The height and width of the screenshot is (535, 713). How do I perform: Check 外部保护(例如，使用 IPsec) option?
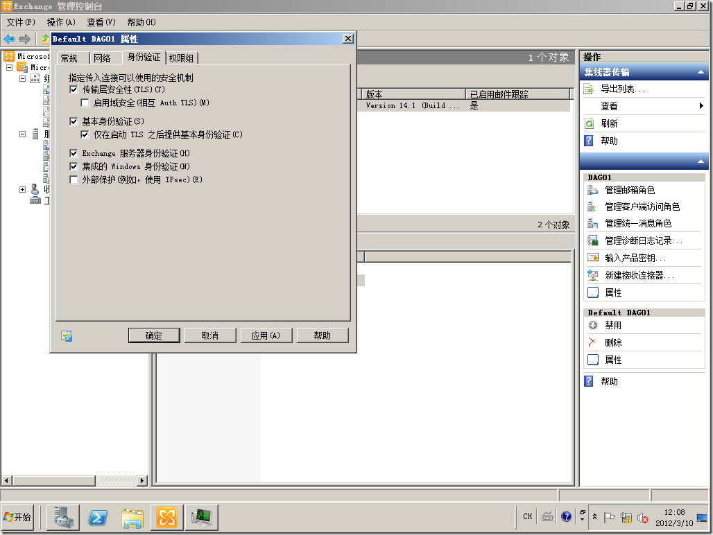click(74, 180)
